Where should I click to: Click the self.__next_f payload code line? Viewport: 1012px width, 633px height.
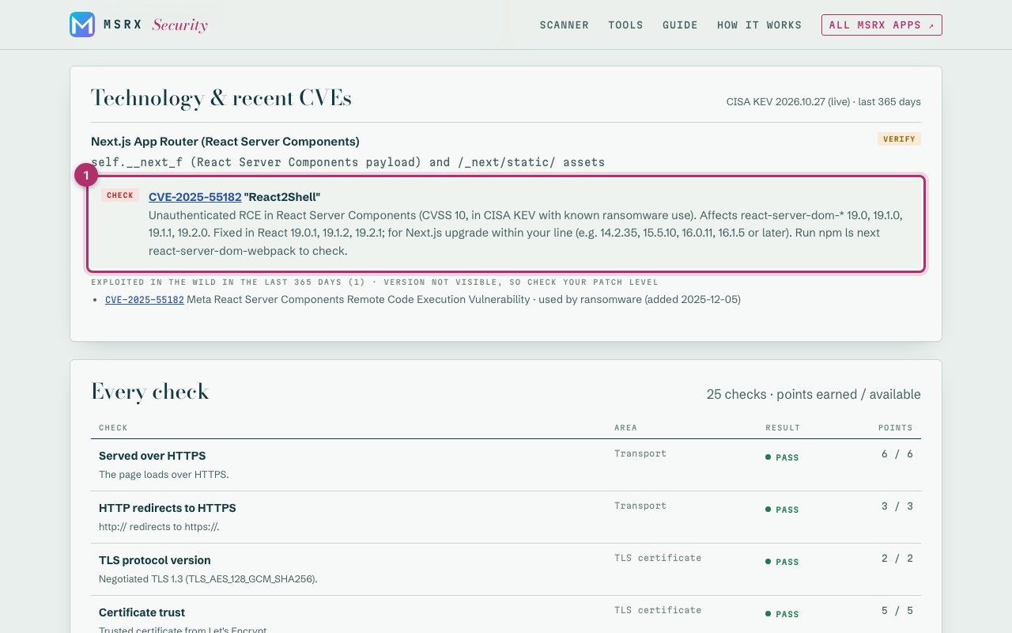point(348,162)
